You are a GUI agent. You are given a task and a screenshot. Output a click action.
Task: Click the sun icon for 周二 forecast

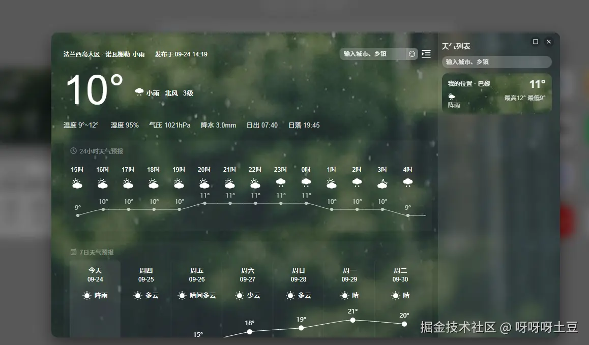coord(395,295)
